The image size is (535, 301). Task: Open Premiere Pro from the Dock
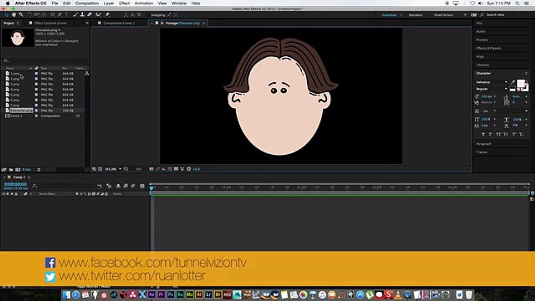pyautogui.click(x=161, y=295)
